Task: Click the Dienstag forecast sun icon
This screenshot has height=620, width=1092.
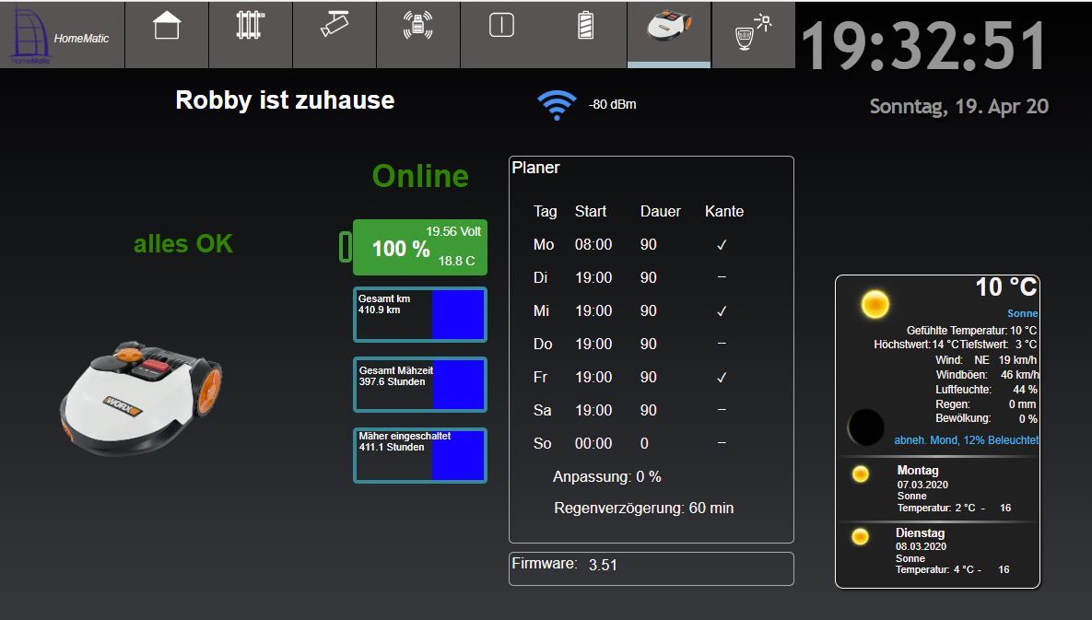Action: [860, 537]
